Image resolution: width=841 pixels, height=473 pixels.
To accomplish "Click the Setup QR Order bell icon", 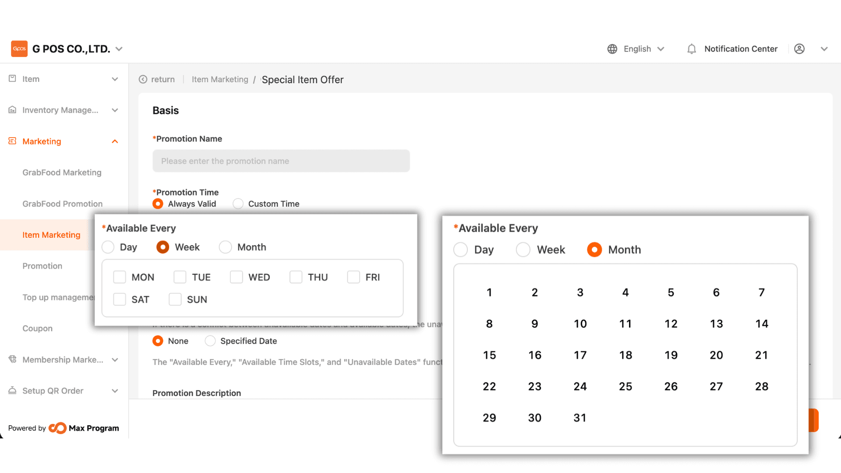I will [x=12, y=390].
